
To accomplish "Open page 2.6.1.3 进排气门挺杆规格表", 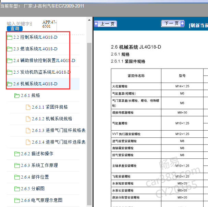I will click(59, 131).
